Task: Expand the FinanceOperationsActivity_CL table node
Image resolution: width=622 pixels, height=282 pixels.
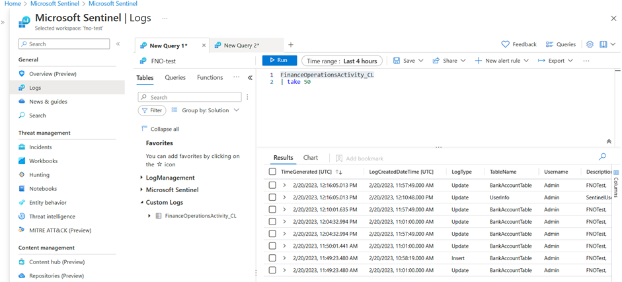Action: click(149, 216)
